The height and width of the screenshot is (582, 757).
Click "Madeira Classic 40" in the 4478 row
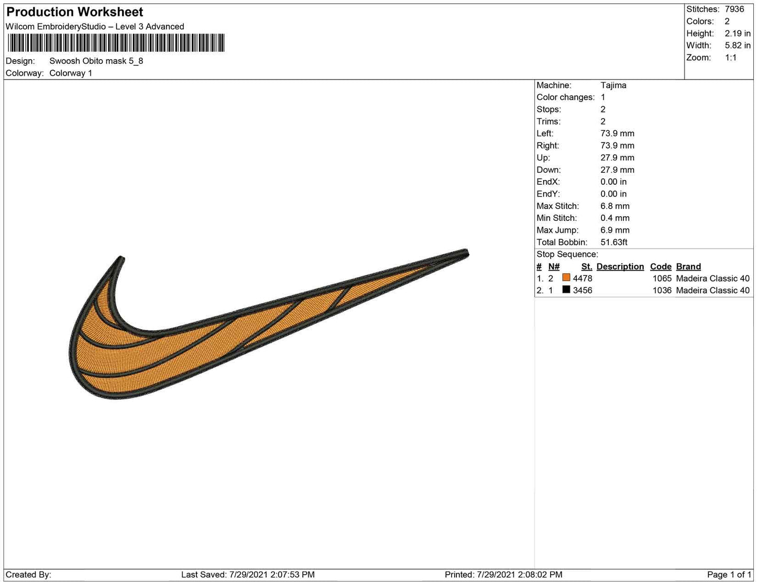pyautogui.click(x=713, y=278)
